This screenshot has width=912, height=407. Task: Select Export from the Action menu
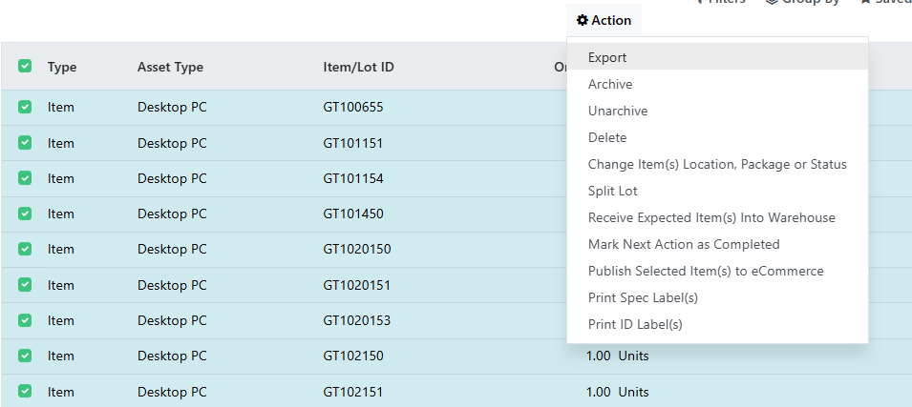point(607,57)
